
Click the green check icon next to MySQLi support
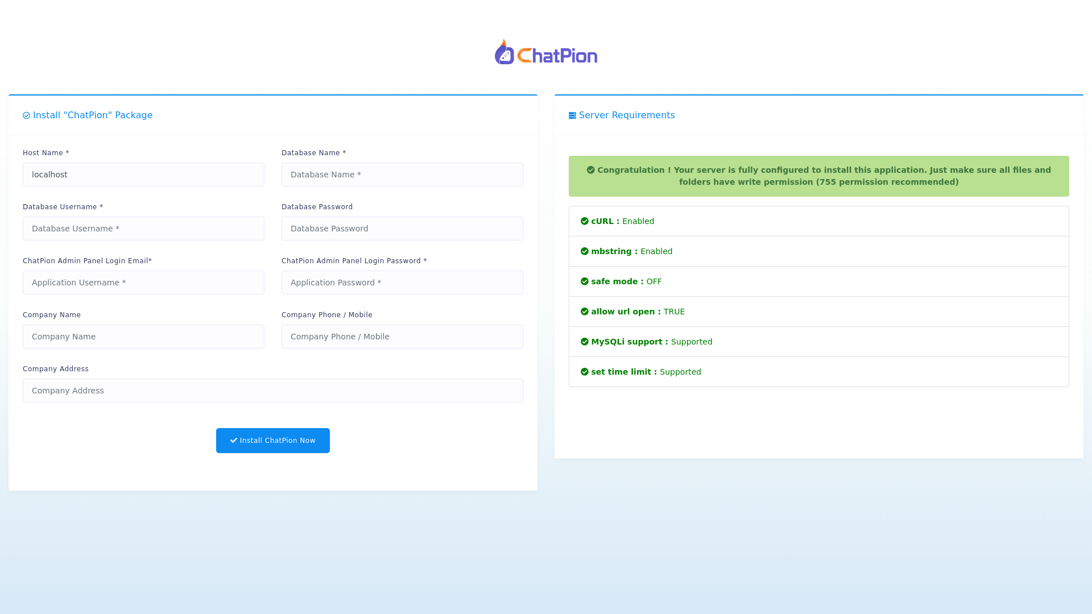585,342
